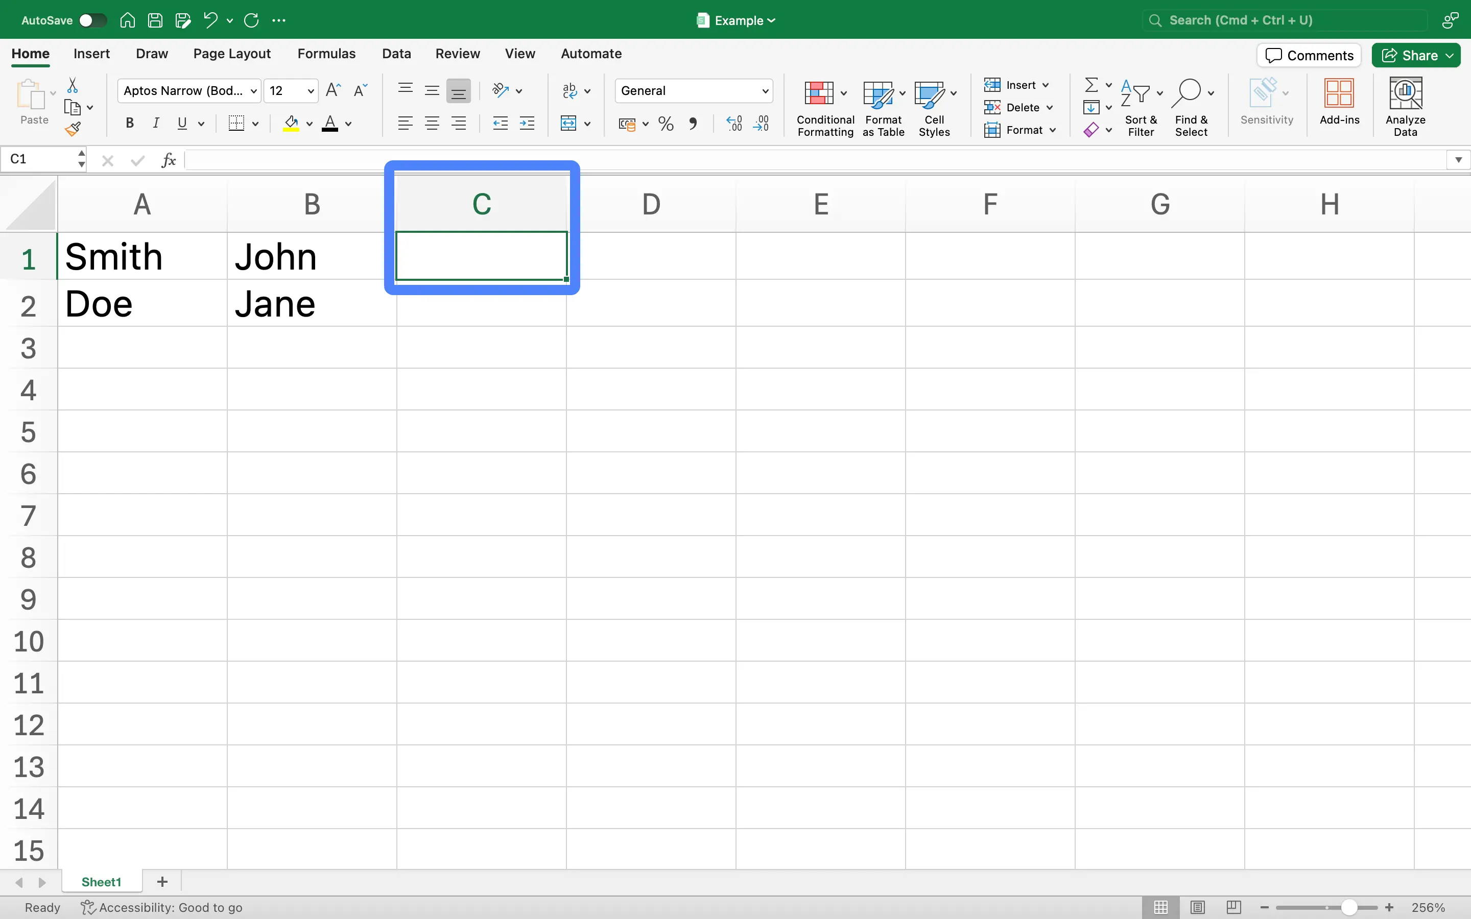Select the Sheet1 sheet tab

102,882
